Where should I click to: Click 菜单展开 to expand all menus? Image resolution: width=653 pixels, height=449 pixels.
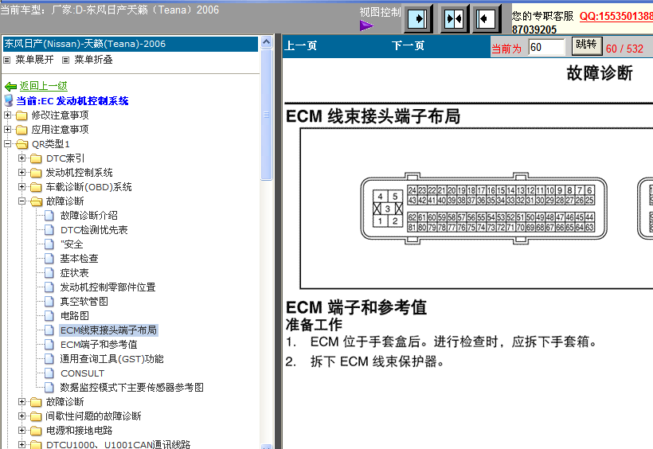pos(34,60)
